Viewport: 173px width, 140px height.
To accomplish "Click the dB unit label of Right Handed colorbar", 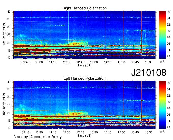I will click(162, 62).
